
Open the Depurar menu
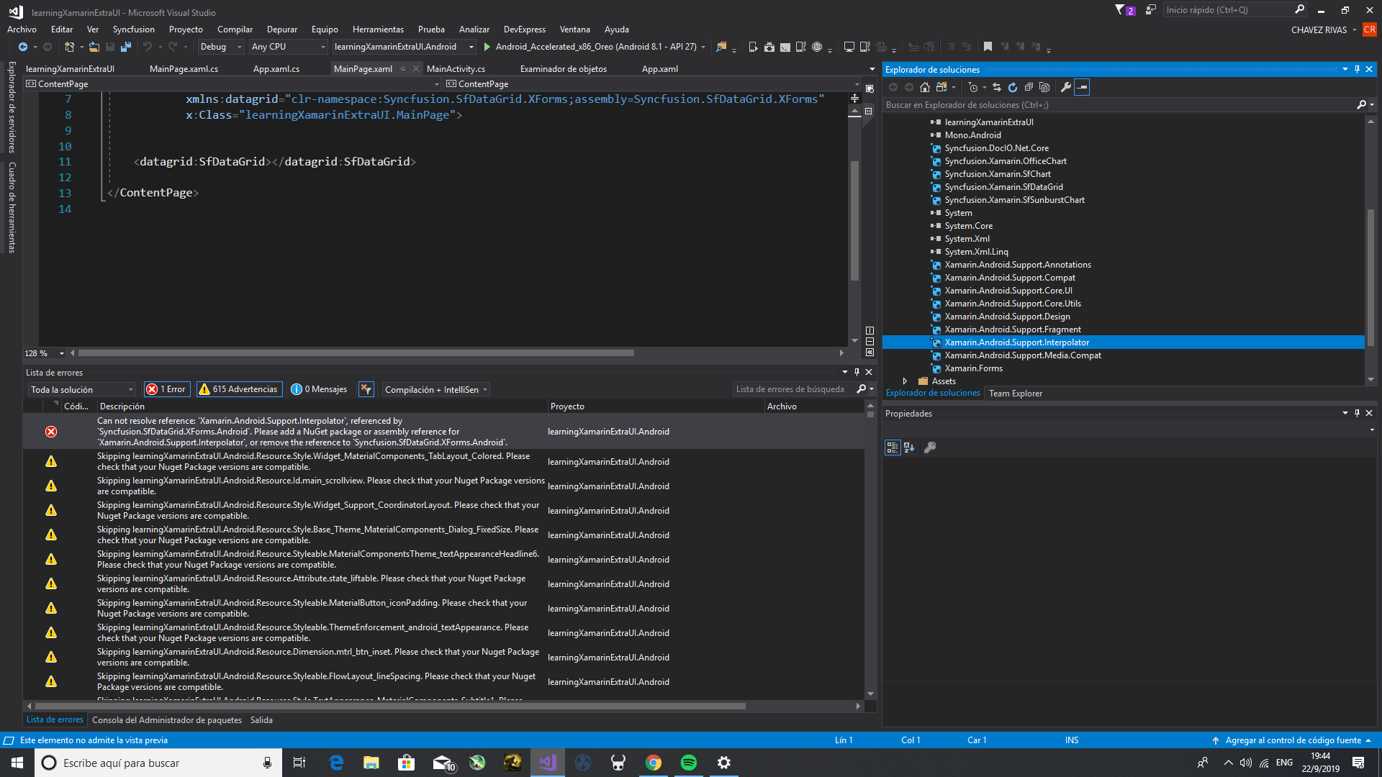(281, 29)
